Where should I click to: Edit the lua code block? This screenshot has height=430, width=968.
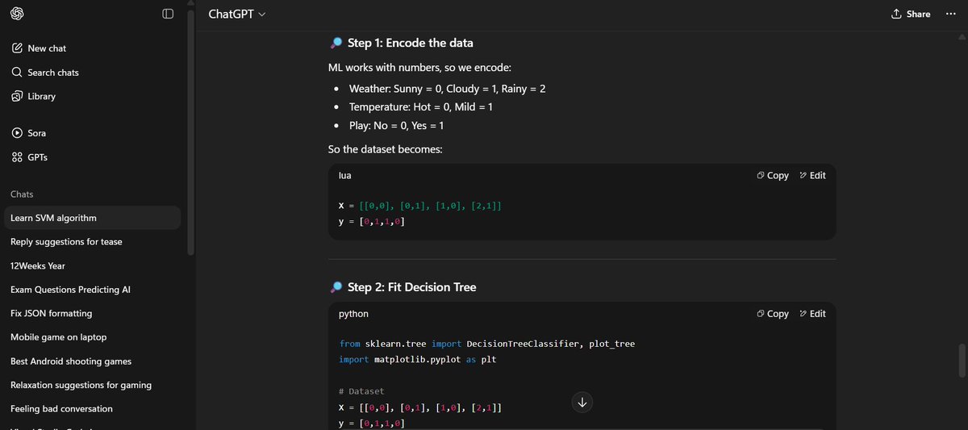point(812,175)
